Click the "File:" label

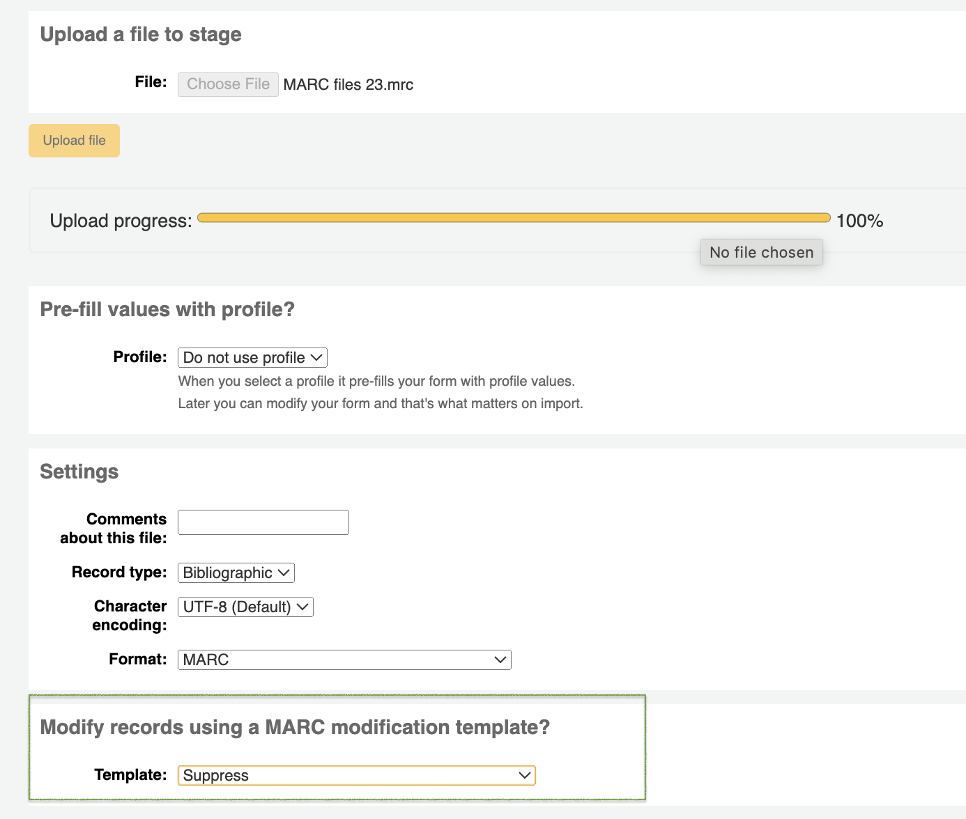(151, 82)
